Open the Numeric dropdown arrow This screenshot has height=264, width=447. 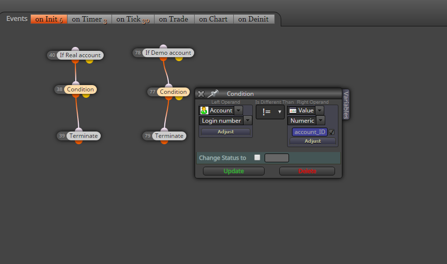point(321,121)
